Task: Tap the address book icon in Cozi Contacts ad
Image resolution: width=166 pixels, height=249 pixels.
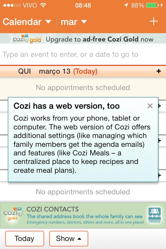Action: pyautogui.click(x=155, y=215)
